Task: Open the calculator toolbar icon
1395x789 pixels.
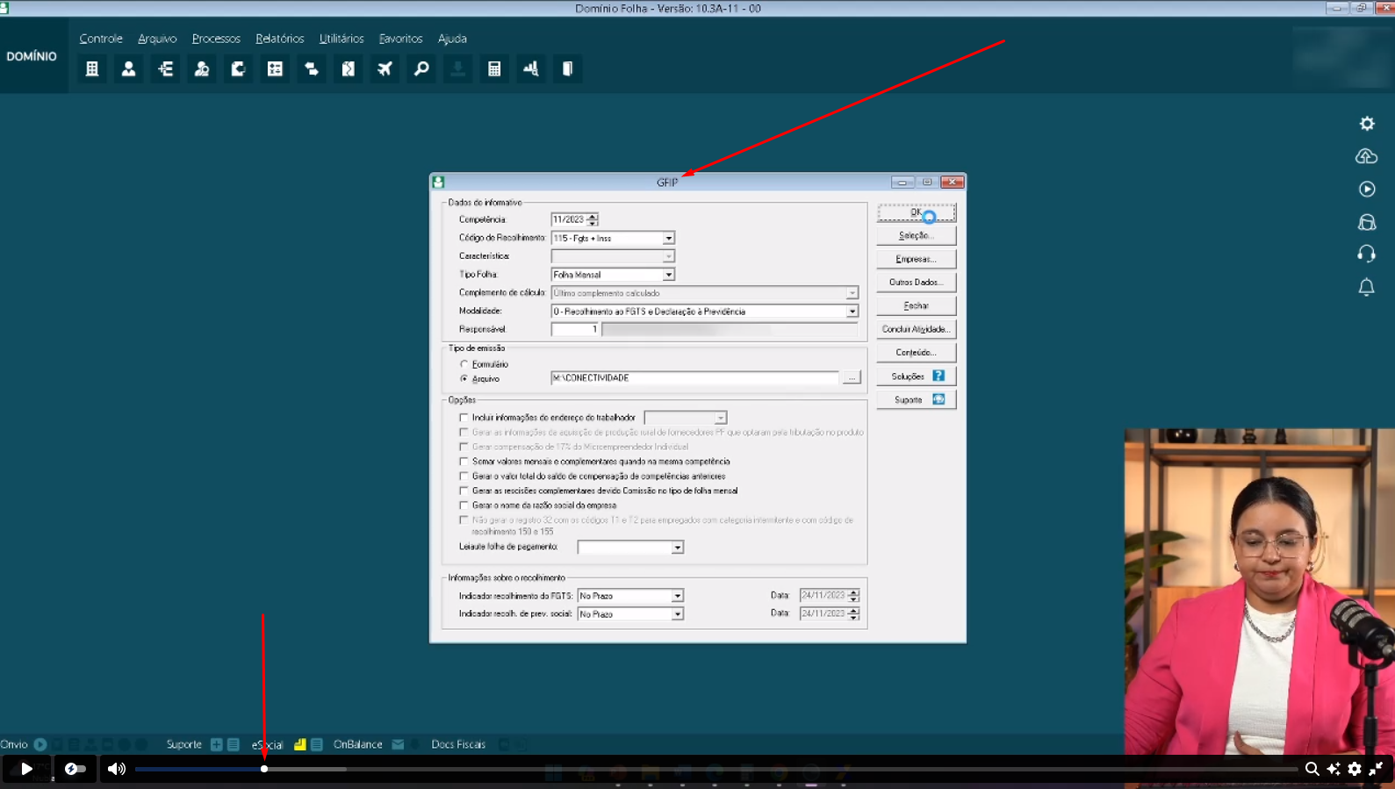Action: pos(494,68)
